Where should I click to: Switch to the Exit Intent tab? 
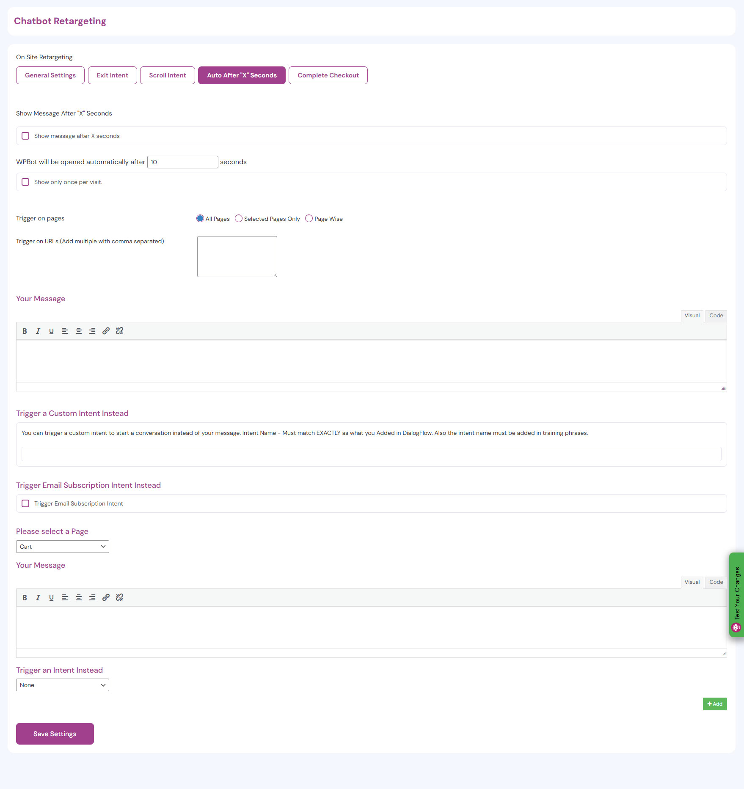pyautogui.click(x=112, y=75)
